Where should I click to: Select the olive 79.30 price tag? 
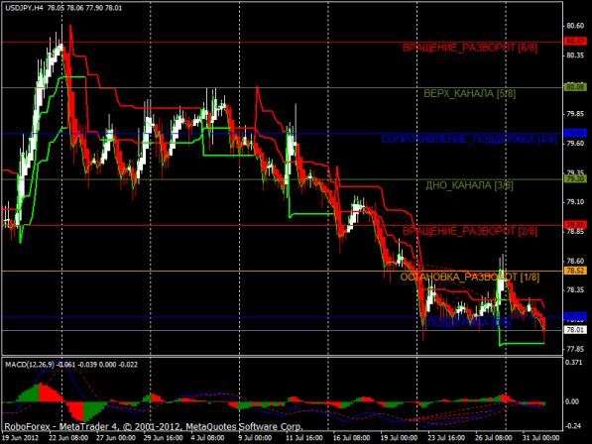tap(575, 178)
